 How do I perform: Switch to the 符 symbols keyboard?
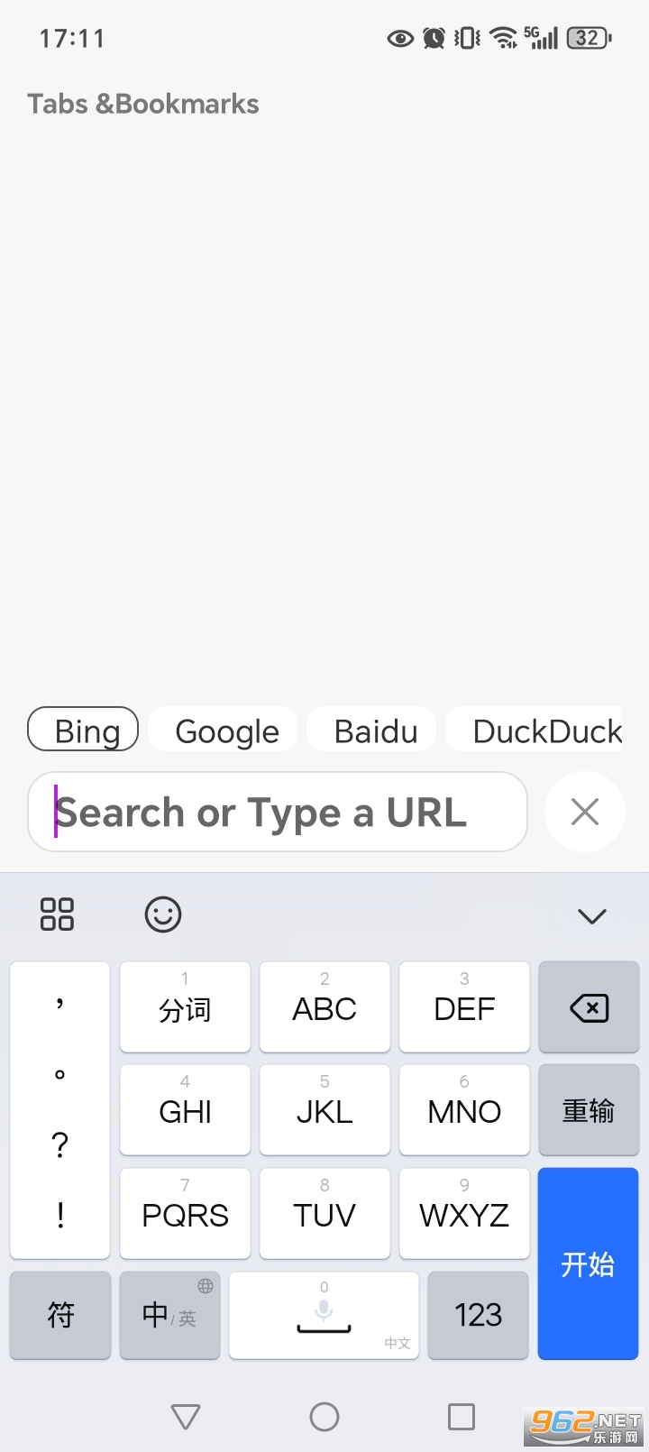pos(60,1315)
